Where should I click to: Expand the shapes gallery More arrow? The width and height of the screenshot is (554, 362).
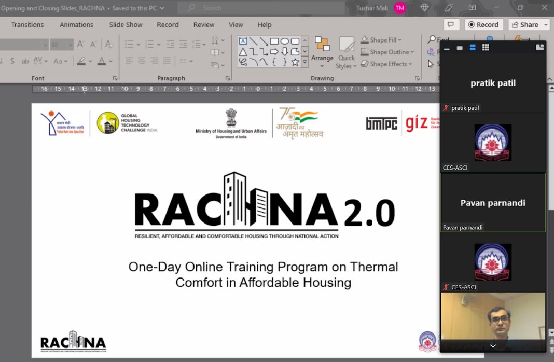[x=304, y=63]
